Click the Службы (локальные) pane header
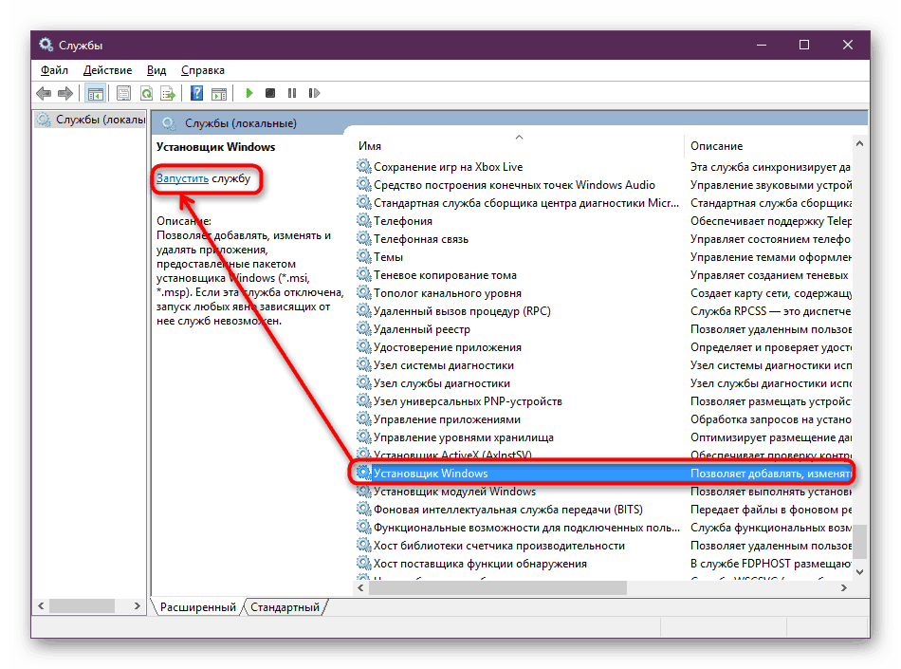Viewport: 901px width, 669px height. [240, 123]
